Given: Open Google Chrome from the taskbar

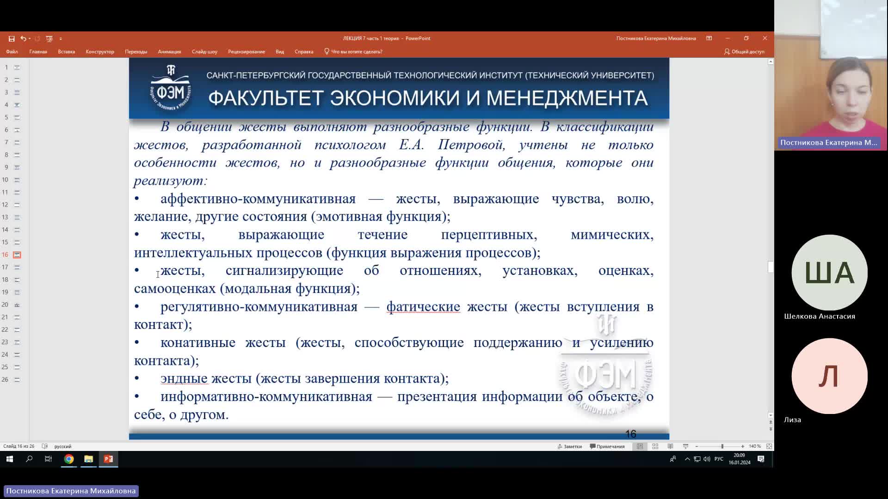Looking at the screenshot, I should point(69,459).
